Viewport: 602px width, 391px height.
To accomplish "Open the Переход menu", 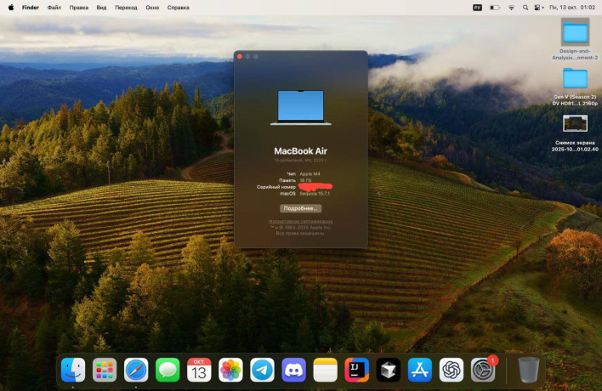I will point(126,7).
